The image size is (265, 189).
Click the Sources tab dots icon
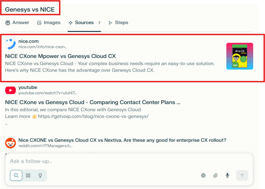70,23
